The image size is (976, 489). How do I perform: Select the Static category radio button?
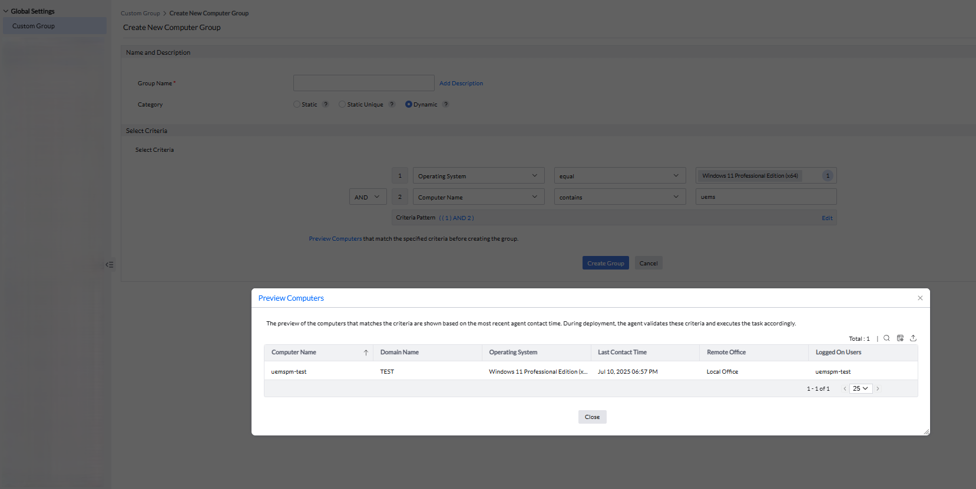(x=297, y=105)
